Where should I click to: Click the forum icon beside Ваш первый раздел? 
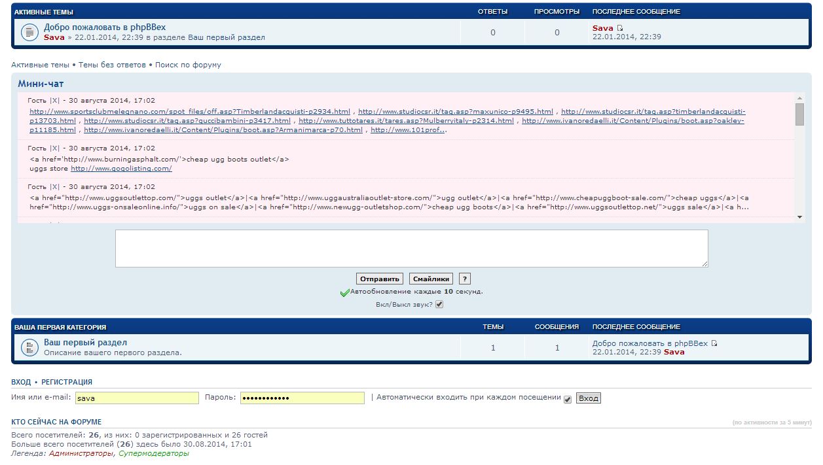[29, 348]
